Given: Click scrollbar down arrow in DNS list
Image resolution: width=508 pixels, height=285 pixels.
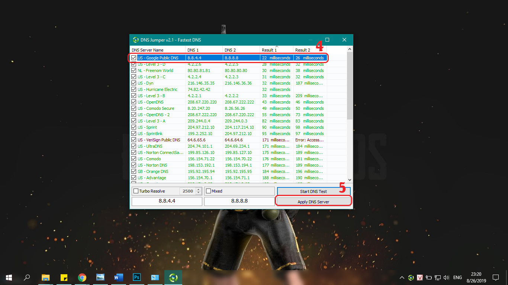Looking at the screenshot, I should (x=350, y=179).
